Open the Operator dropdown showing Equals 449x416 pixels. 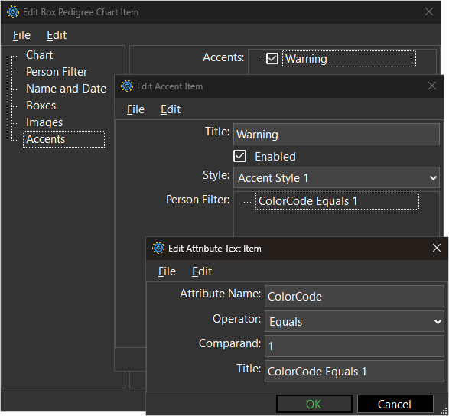(x=354, y=321)
